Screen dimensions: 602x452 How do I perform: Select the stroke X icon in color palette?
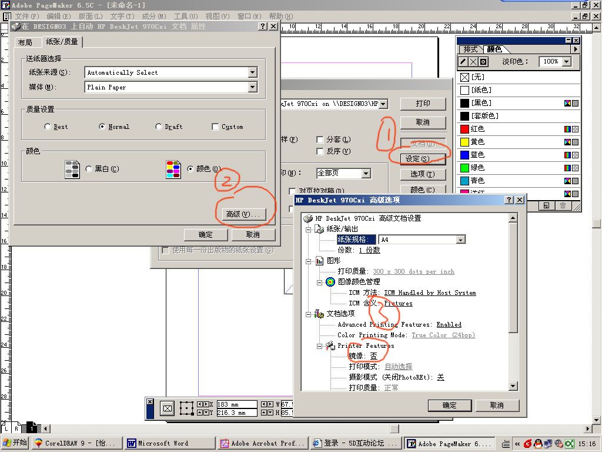click(x=473, y=61)
